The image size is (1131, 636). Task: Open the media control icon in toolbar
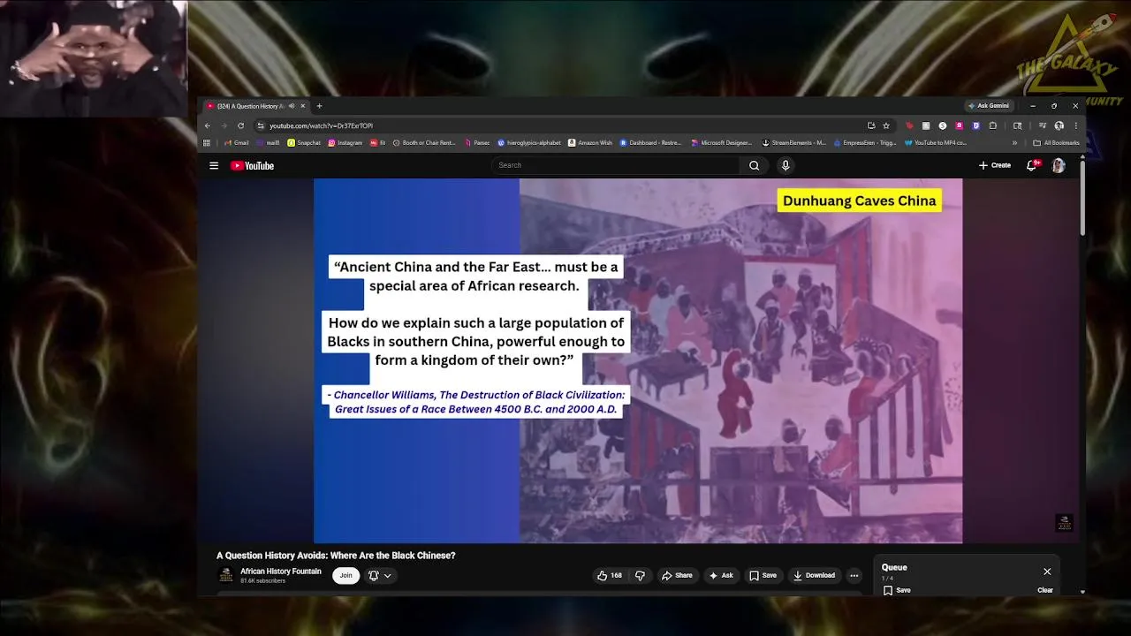(1043, 125)
